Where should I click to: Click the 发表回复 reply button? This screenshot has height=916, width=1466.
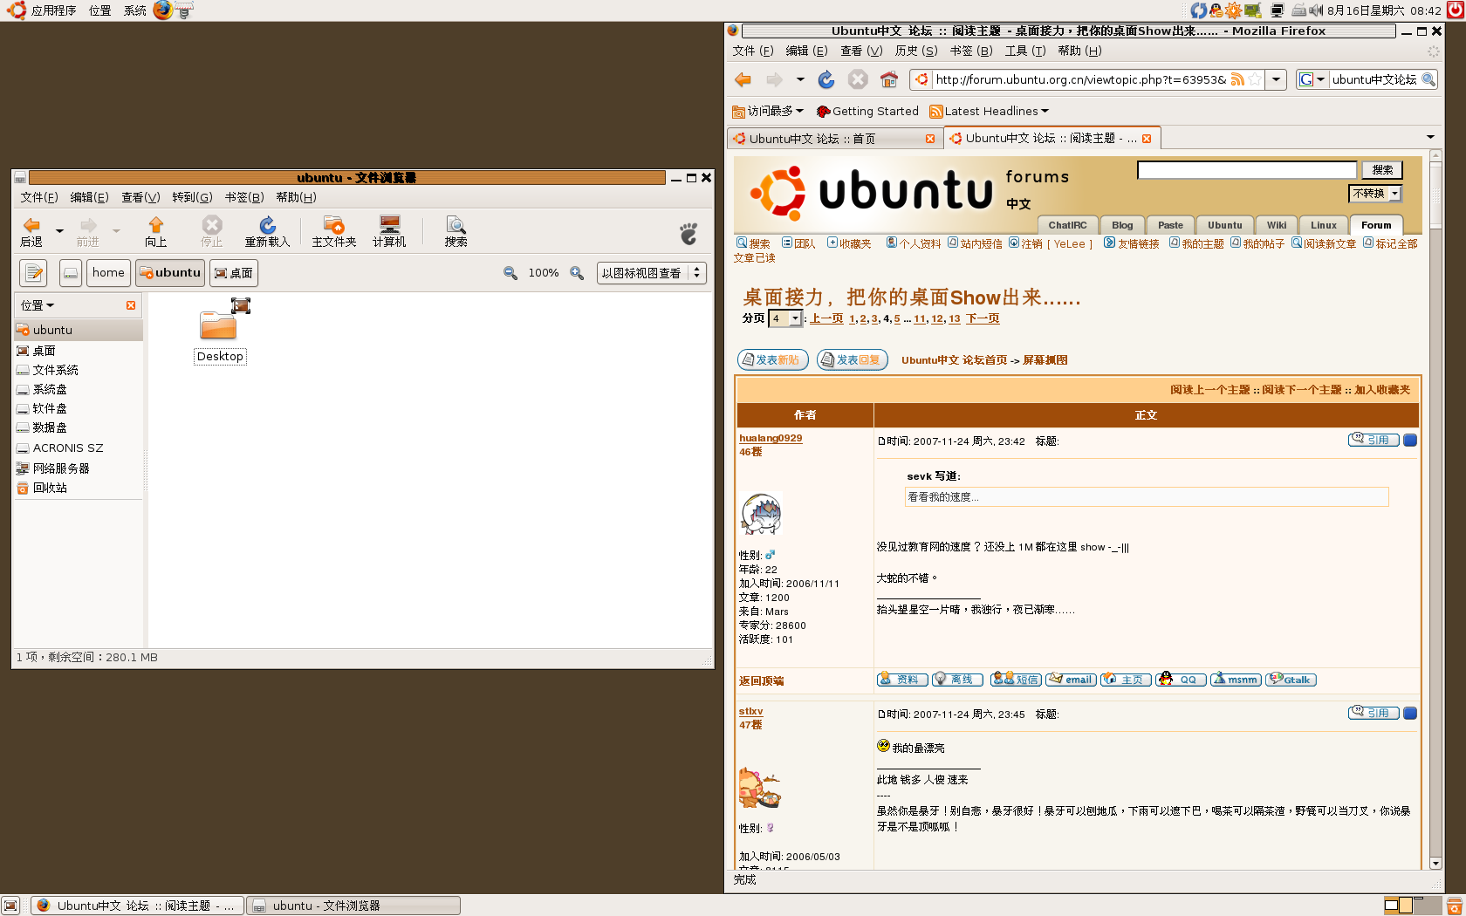853,359
